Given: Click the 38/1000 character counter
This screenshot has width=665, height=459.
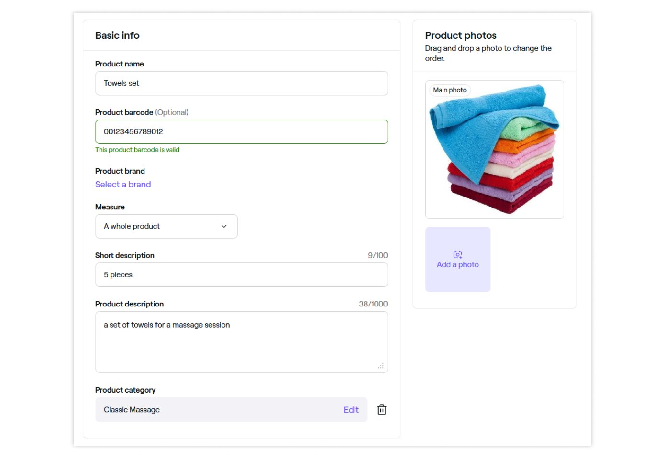Looking at the screenshot, I should 373,304.
